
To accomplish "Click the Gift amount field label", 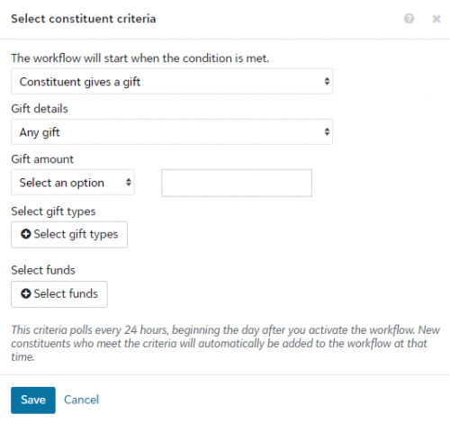I will pyautogui.click(x=42, y=159).
